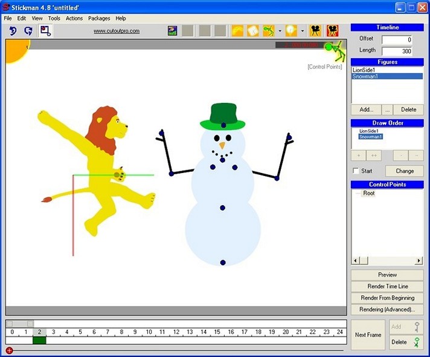This screenshot has width=430, height=357.
Task: Jump to frame 10 on the timeline ruler
Action: 149,332
